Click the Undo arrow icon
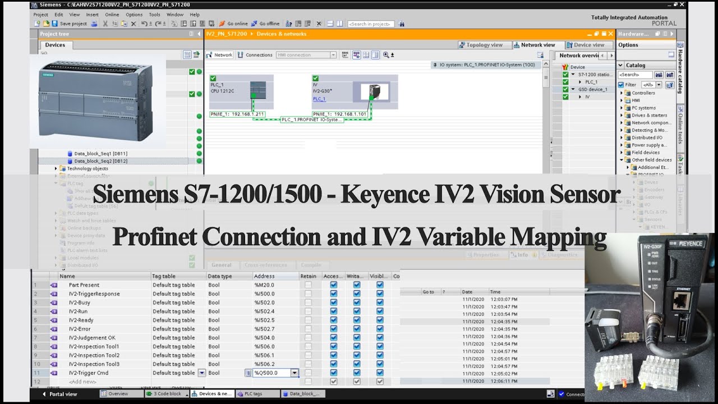The width and height of the screenshot is (718, 404). point(144,24)
